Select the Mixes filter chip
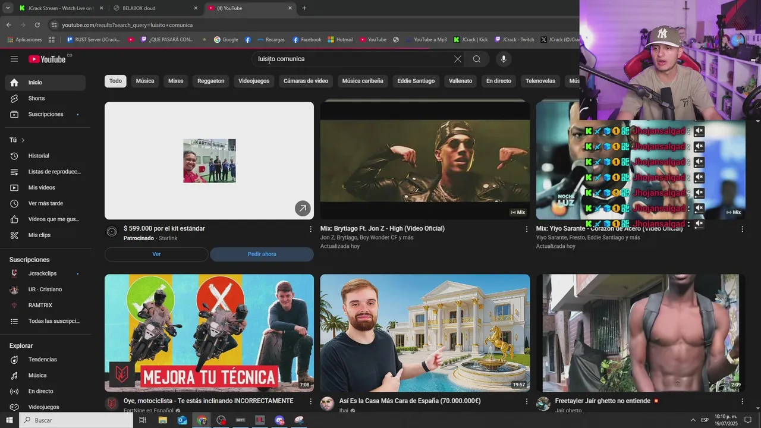This screenshot has height=428, width=761. pyautogui.click(x=176, y=81)
